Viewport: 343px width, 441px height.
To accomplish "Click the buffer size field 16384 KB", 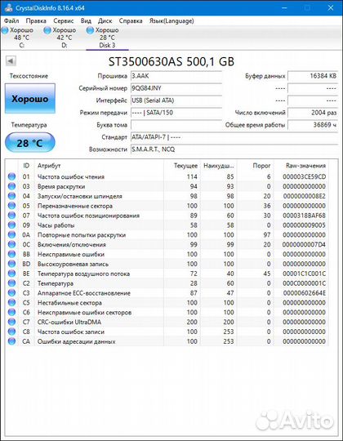I will (x=313, y=76).
